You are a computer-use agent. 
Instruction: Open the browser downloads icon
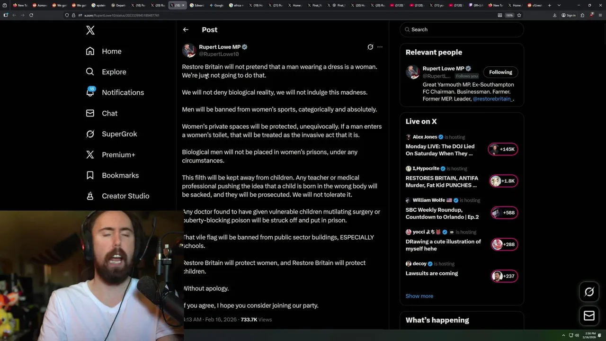(x=555, y=15)
